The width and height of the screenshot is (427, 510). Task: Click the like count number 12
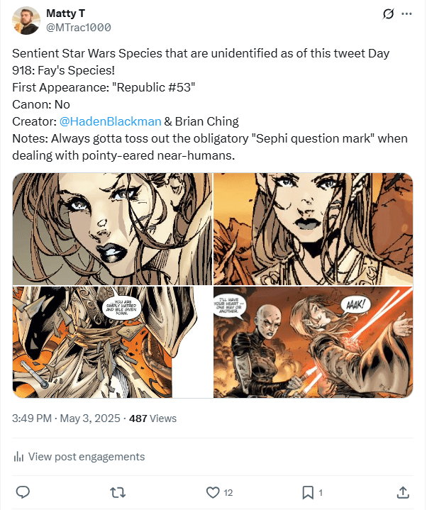click(x=228, y=492)
